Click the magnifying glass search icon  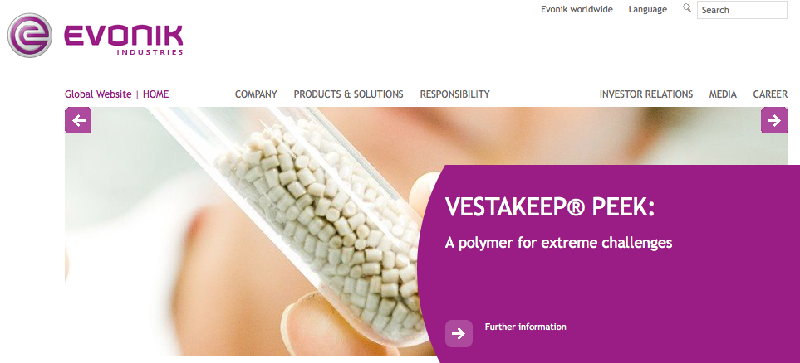pos(687,7)
